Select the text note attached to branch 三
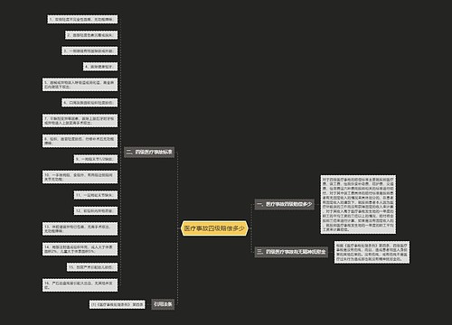The width and height of the screenshot is (452, 325). click(372, 252)
